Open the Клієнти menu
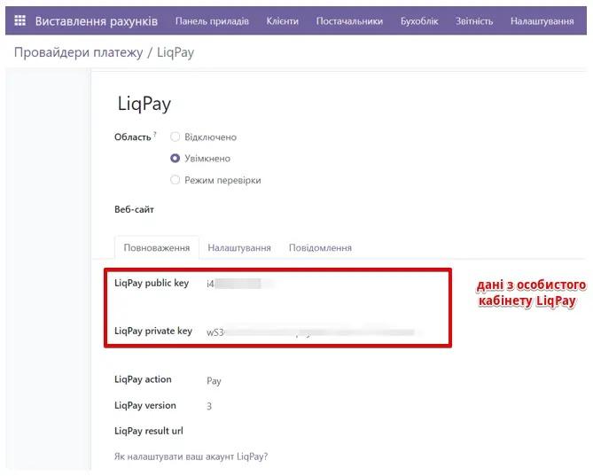The width and height of the screenshot is (593, 476). click(x=282, y=20)
